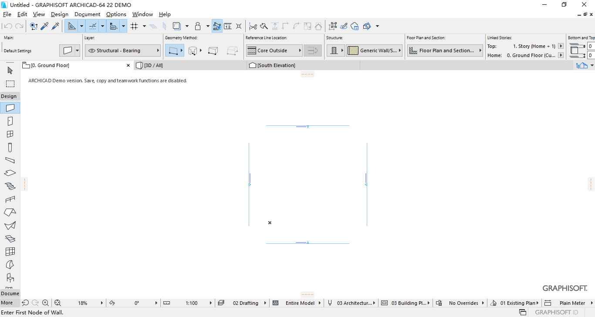Viewport: 595px width, 317px height.
Task: Inject parameters with the syringe icon
Action: [x=55, y=26]
